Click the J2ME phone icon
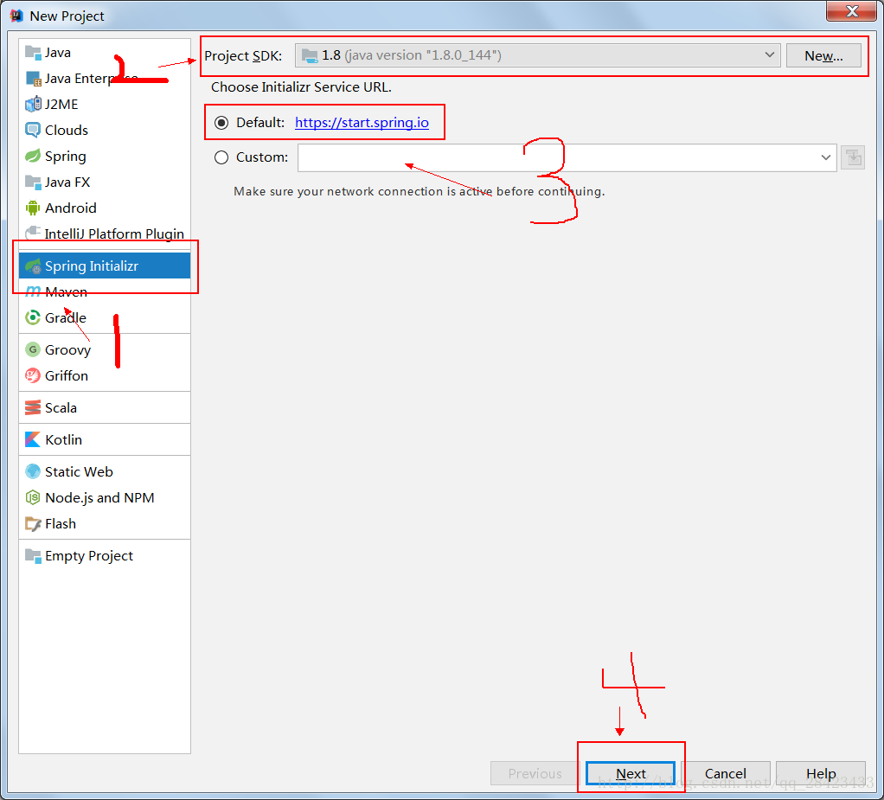This screenshot has height=800, width=884. (33, 105)
